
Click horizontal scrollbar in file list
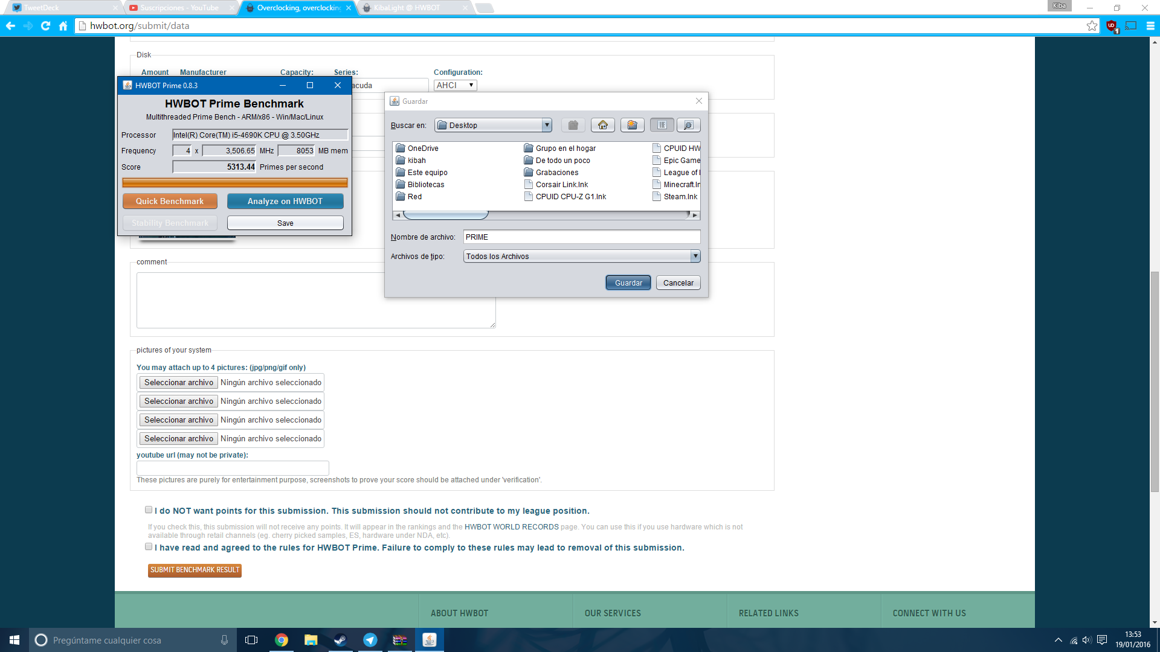click(x=445, y=215)
